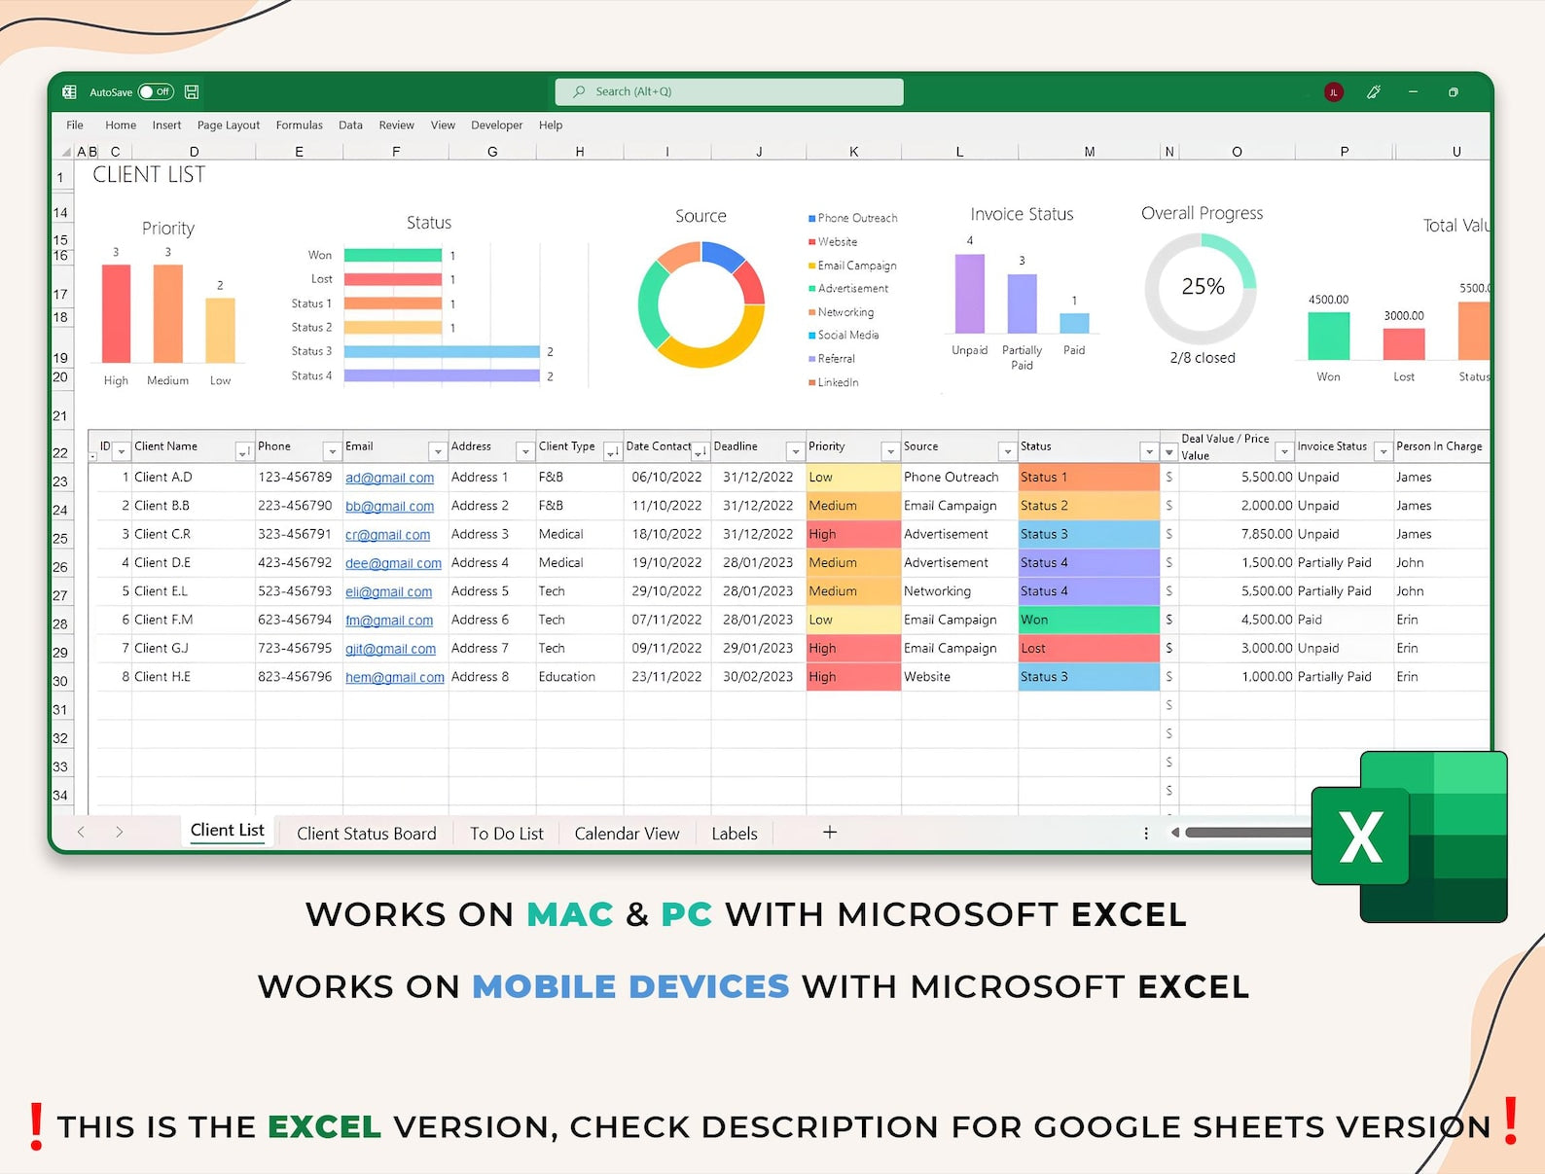Click the Excel app icon in title bar
Image resolution: width=1545 pixels, height=1174 pixels.
tap(69, 92)
